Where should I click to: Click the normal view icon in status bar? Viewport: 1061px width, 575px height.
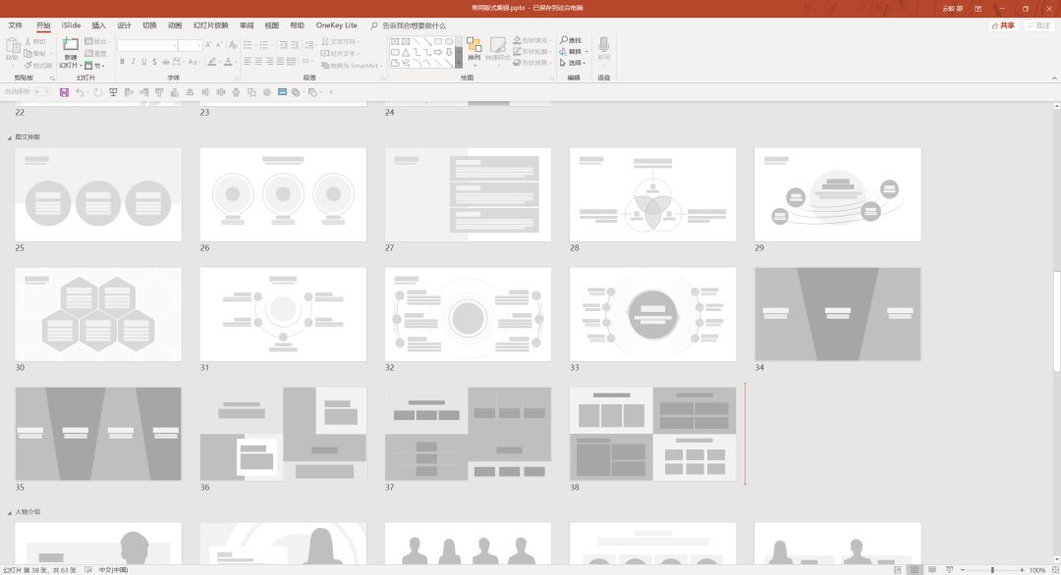897,570
